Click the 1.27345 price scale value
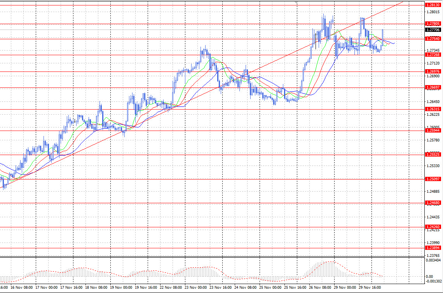The image size is (443, 293). [433, 50]
